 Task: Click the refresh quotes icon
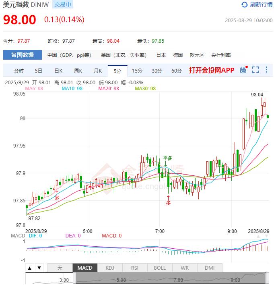click(245, 5)
